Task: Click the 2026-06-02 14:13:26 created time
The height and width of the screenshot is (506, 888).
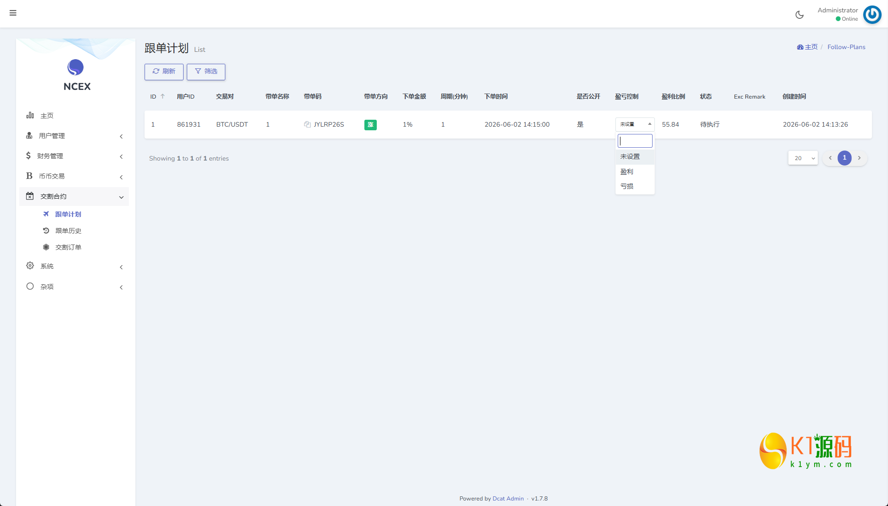Action: (815, 124)
